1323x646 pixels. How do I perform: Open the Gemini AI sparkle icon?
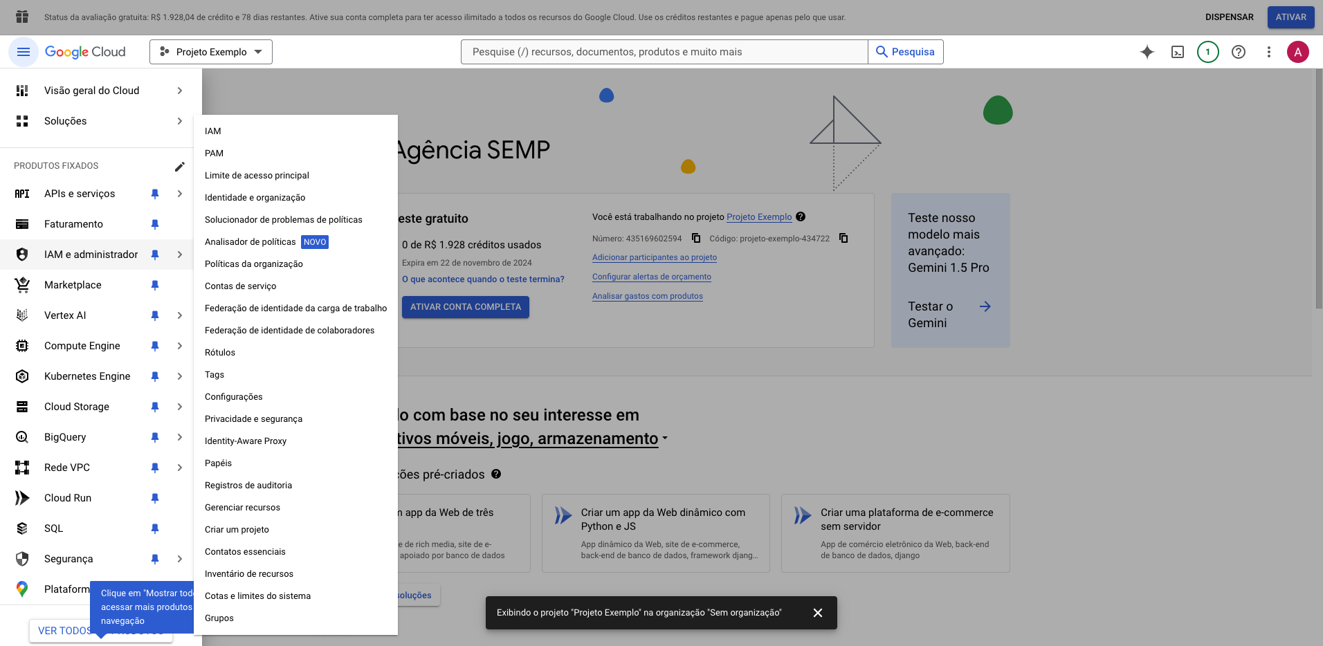[1147, 52]
